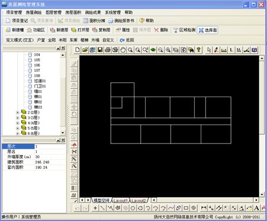The height and width of the screenshot is (221, 267).
Task: Open the 项目管理 menu
Action: [14, 12]
